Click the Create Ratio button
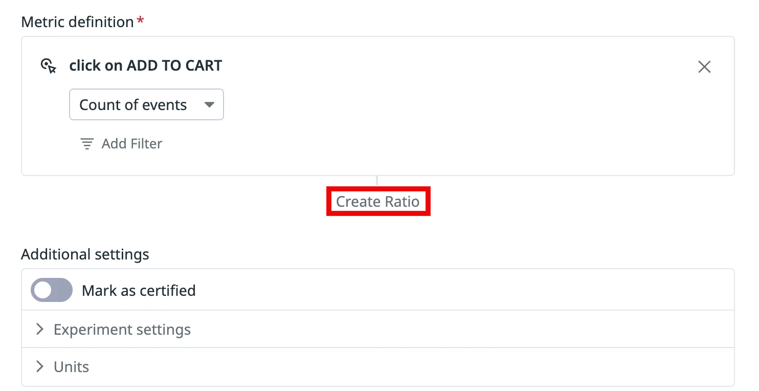 (378, 202)
